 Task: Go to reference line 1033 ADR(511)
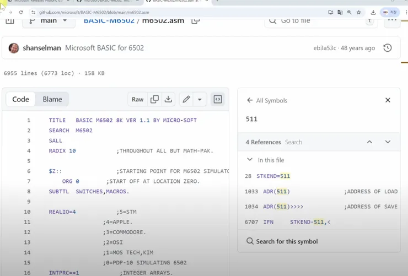(x=319, y=192)
